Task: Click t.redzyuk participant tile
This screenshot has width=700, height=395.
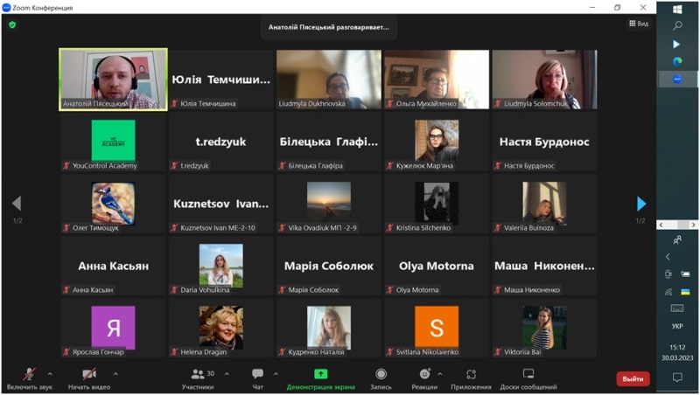Action: click(221, 142)
